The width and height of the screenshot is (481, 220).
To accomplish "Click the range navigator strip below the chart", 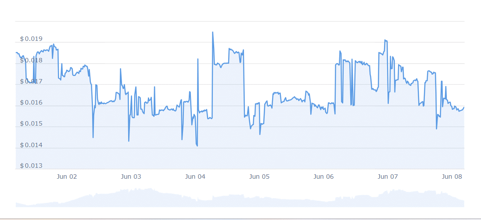I will click(x=240, y=198).
